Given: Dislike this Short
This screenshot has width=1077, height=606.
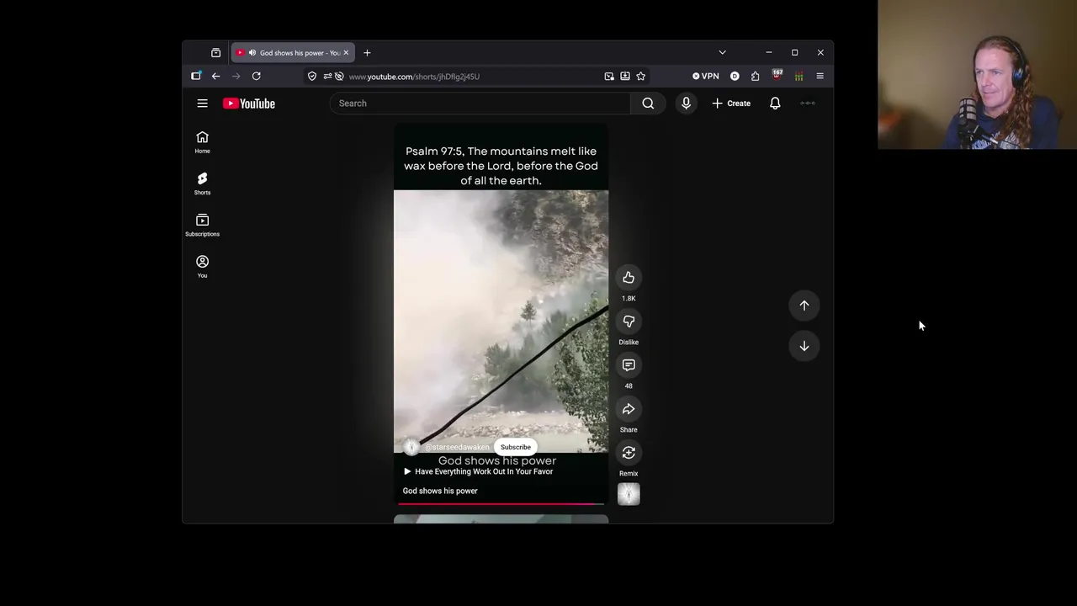Looking at the screenshot, I should click(629, 322).
